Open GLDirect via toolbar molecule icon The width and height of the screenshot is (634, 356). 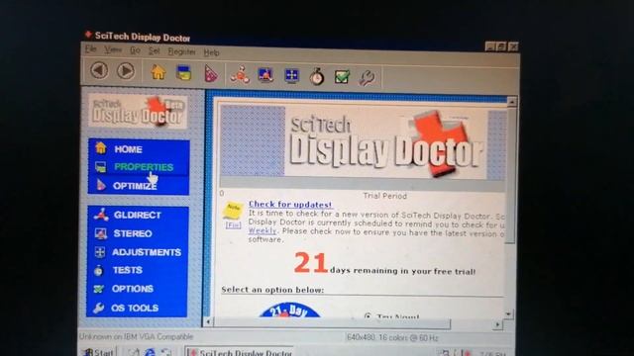click(x=240, y=75)
